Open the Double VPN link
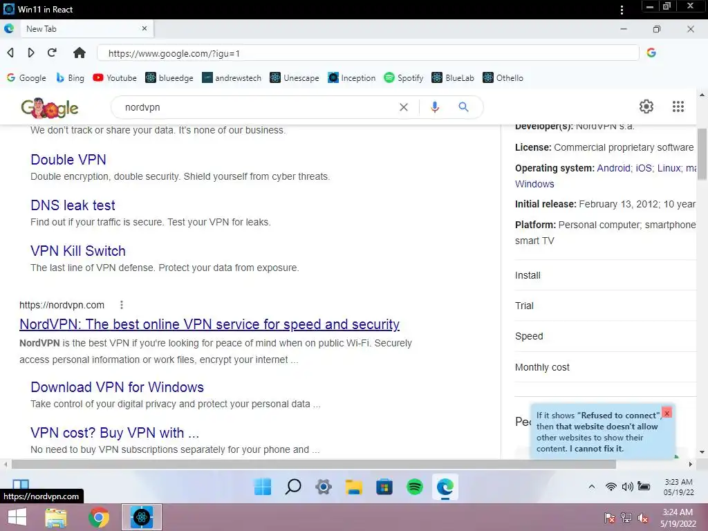 (x=68, y=160)
